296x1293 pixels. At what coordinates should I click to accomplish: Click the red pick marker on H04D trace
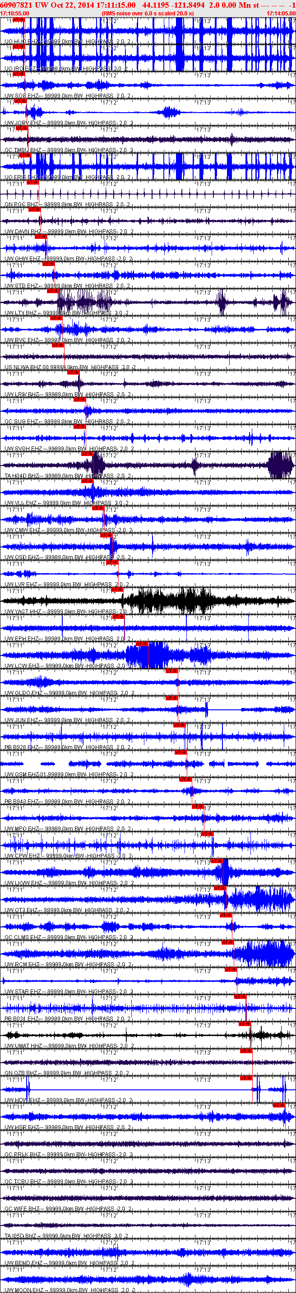pyautogui.click(x=87, y=453)
